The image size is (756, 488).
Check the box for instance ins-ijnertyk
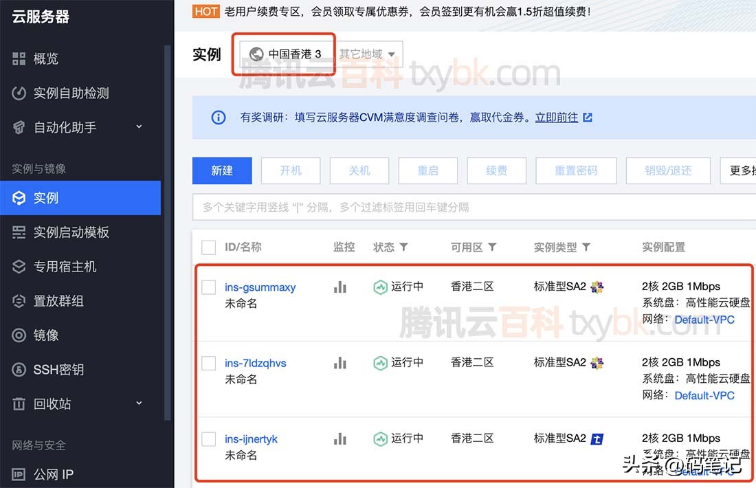click(209, 439)
